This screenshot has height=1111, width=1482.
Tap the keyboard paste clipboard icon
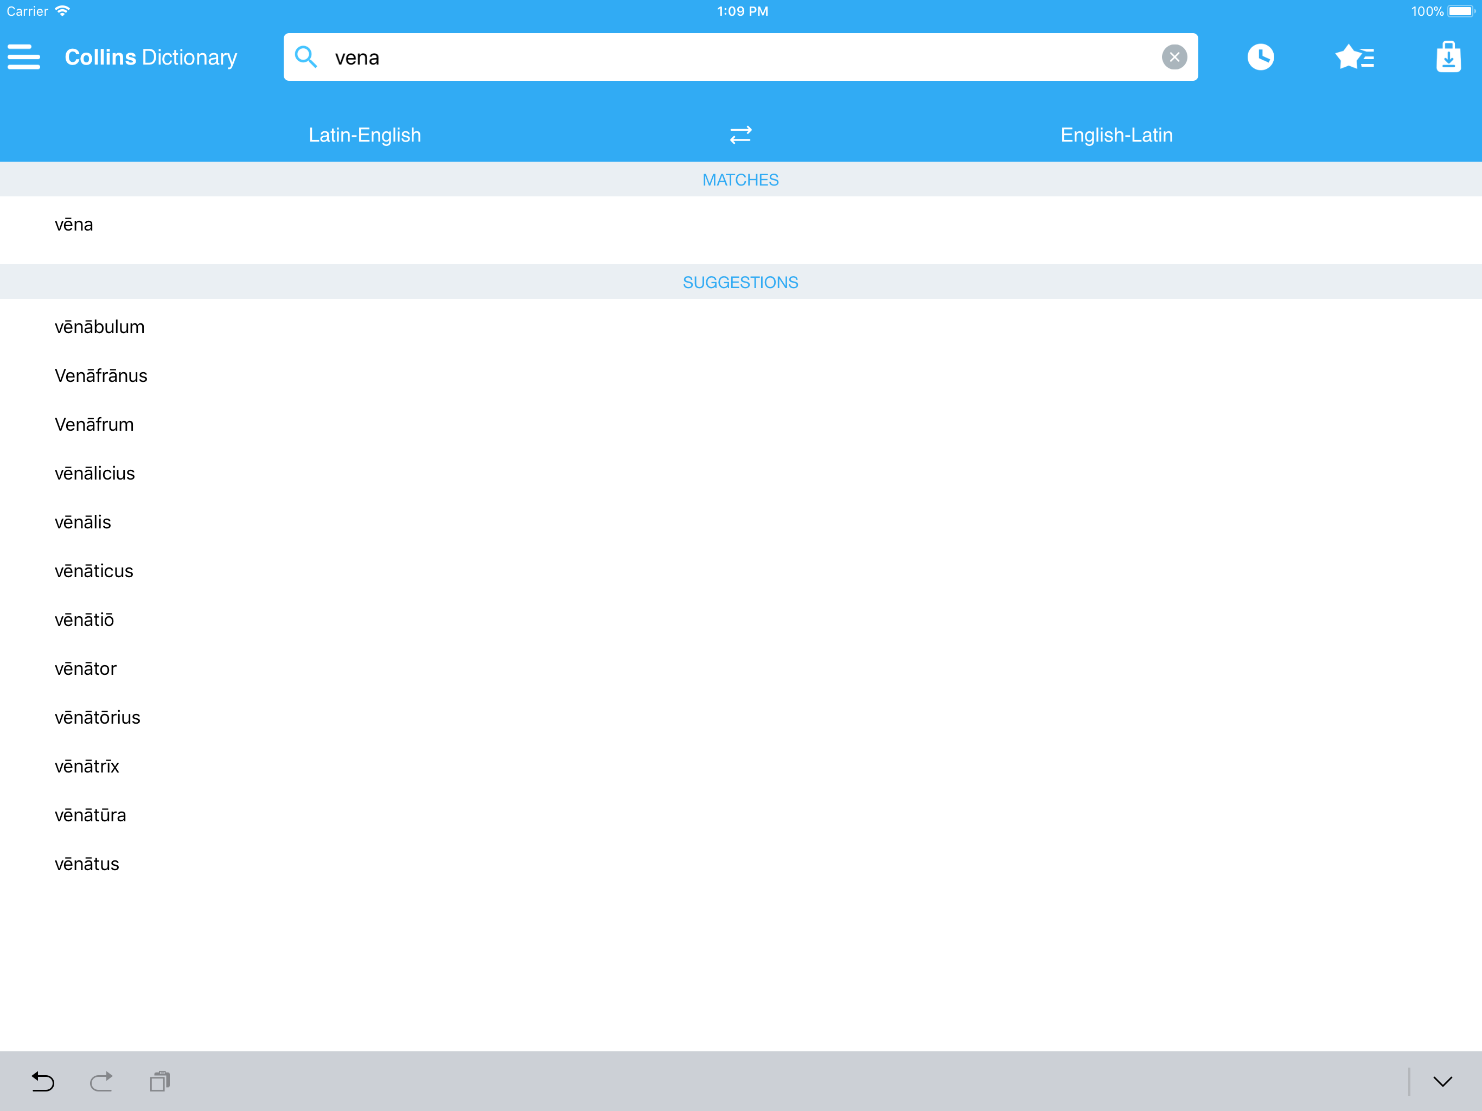click(159, 1081)
